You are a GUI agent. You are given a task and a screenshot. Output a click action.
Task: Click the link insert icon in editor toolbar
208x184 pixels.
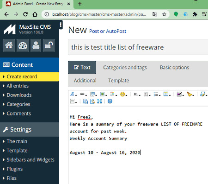(83, 94)
